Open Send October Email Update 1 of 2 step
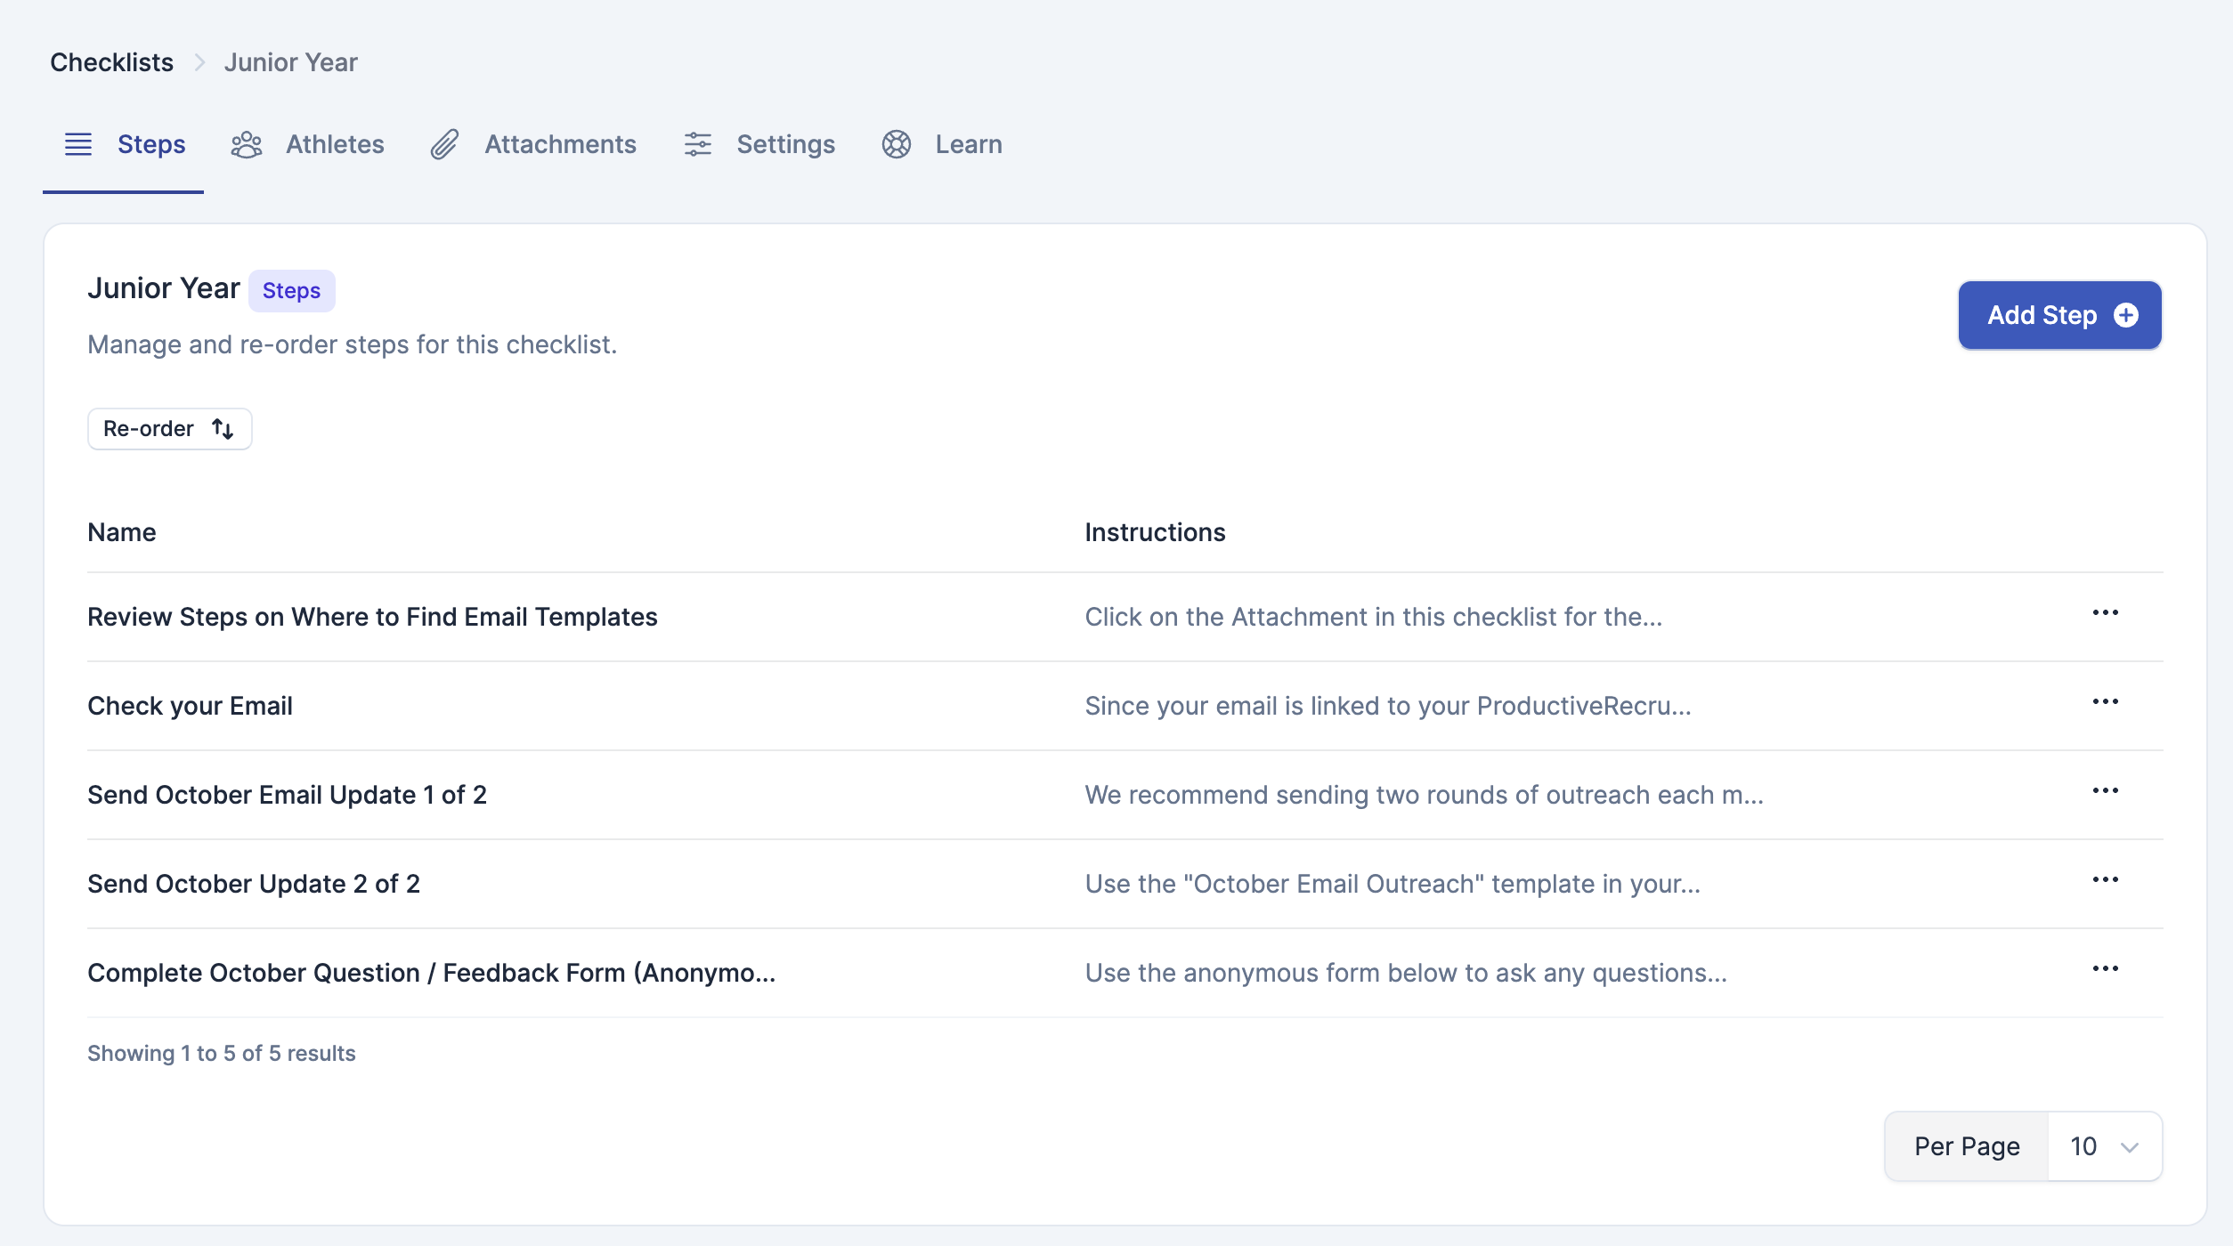This screenshot has height=1246, width=2233. click(287, 795)
